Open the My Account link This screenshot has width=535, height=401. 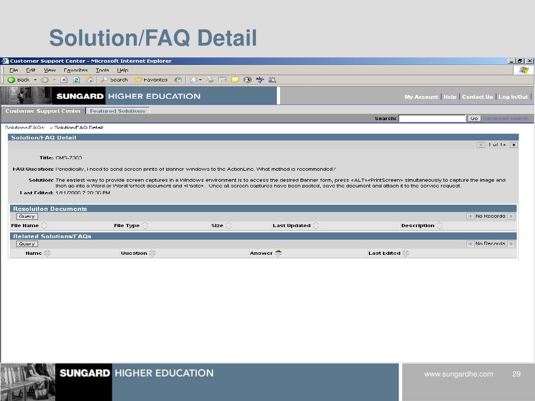pos(421,97)
